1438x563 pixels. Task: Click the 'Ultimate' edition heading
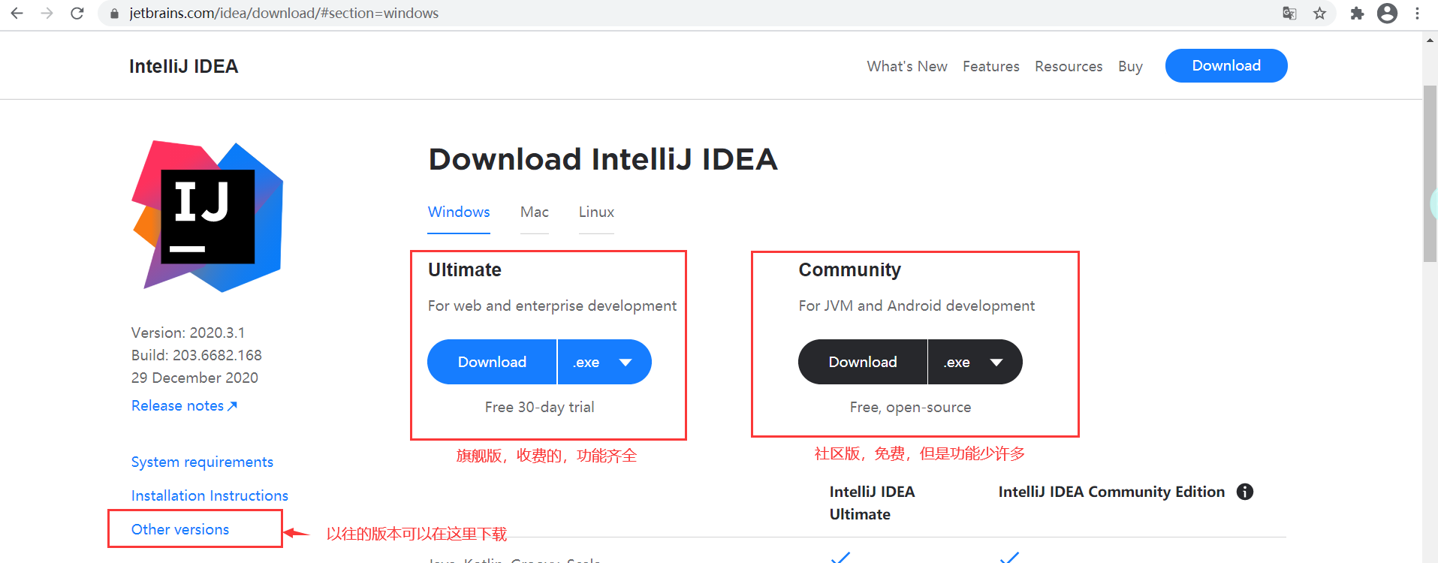[x=465, y=269]
